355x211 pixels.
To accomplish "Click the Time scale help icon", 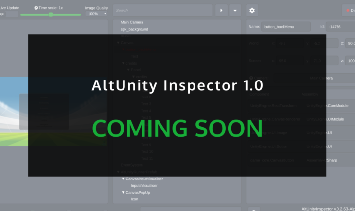I will coord(36,8).
